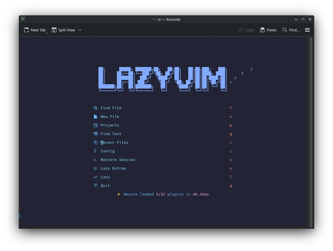
Task: Select the Projects entry
Action: click(x=163, y=125)
